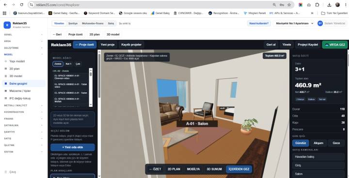Open the password key icon in address bar
The height and width of the screenshot is (178, 349).
pyautogui.click(x=282, y=5)
